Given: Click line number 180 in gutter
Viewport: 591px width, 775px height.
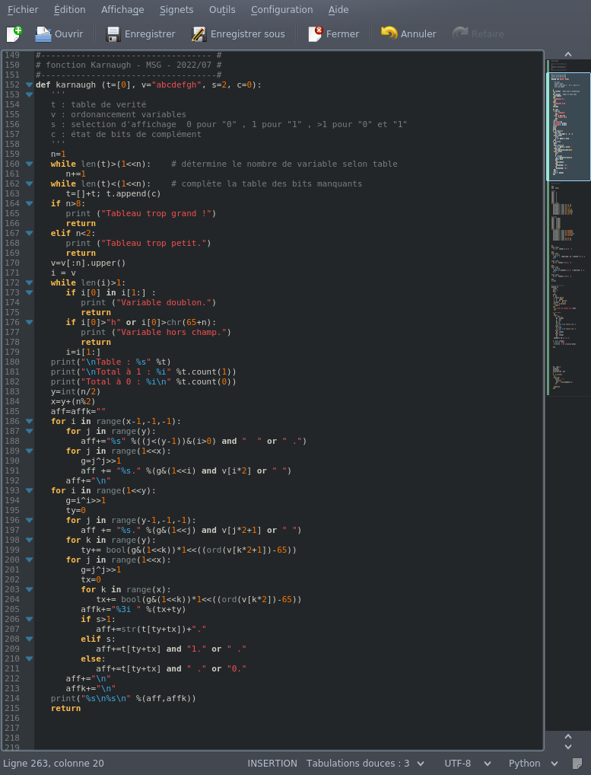Looking at the screenshot, I should (12, 362).
